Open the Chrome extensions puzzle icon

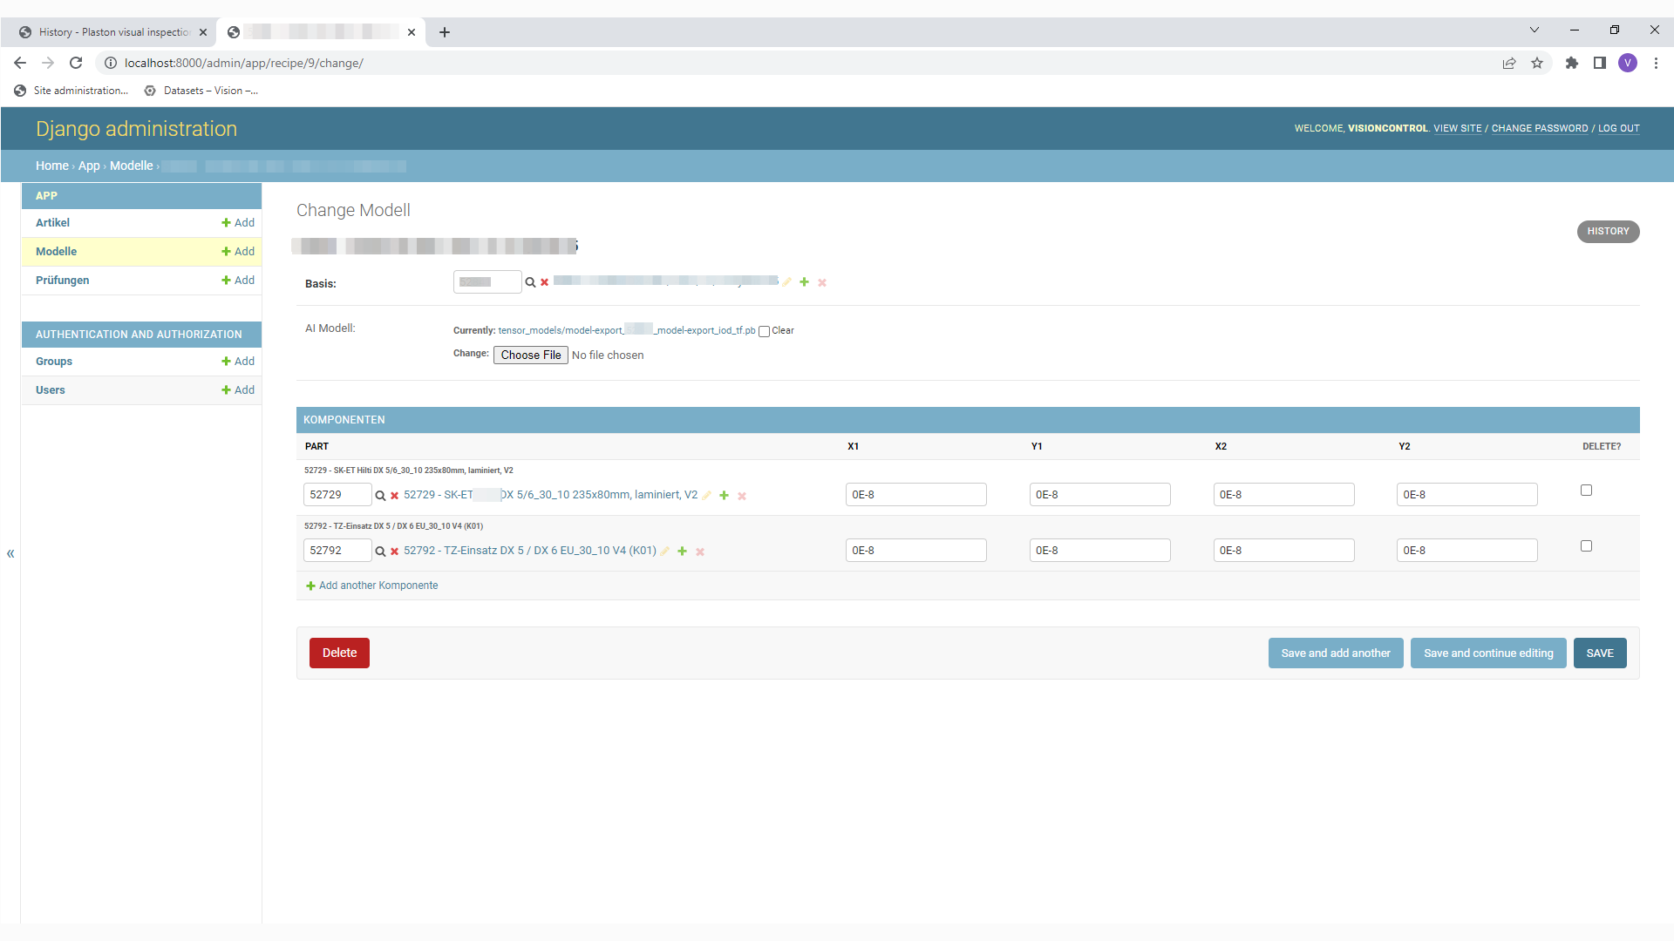coord(1571,63)
